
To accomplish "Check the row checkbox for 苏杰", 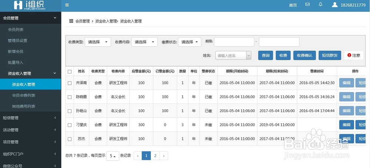I will 70,139.
